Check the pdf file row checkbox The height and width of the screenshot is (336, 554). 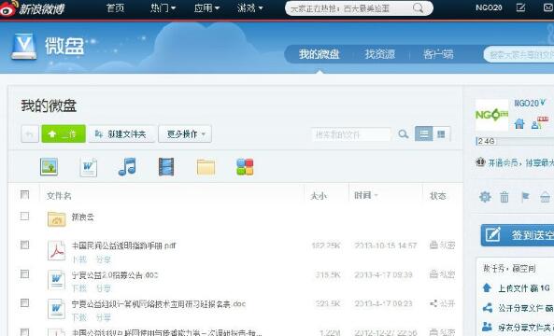tap(24, 245)
